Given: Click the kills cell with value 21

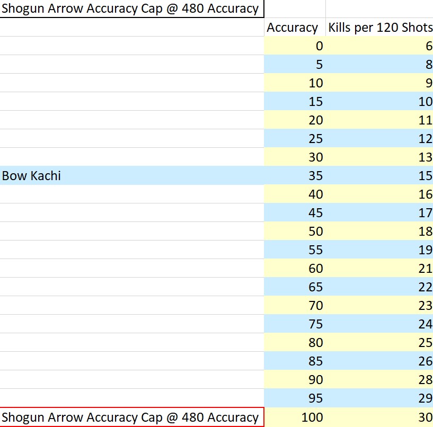Looking at the screenshot, I should 379,268.
